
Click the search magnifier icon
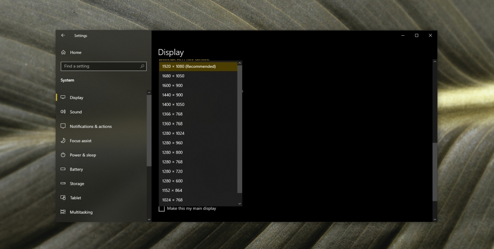(x=142, y=66)
